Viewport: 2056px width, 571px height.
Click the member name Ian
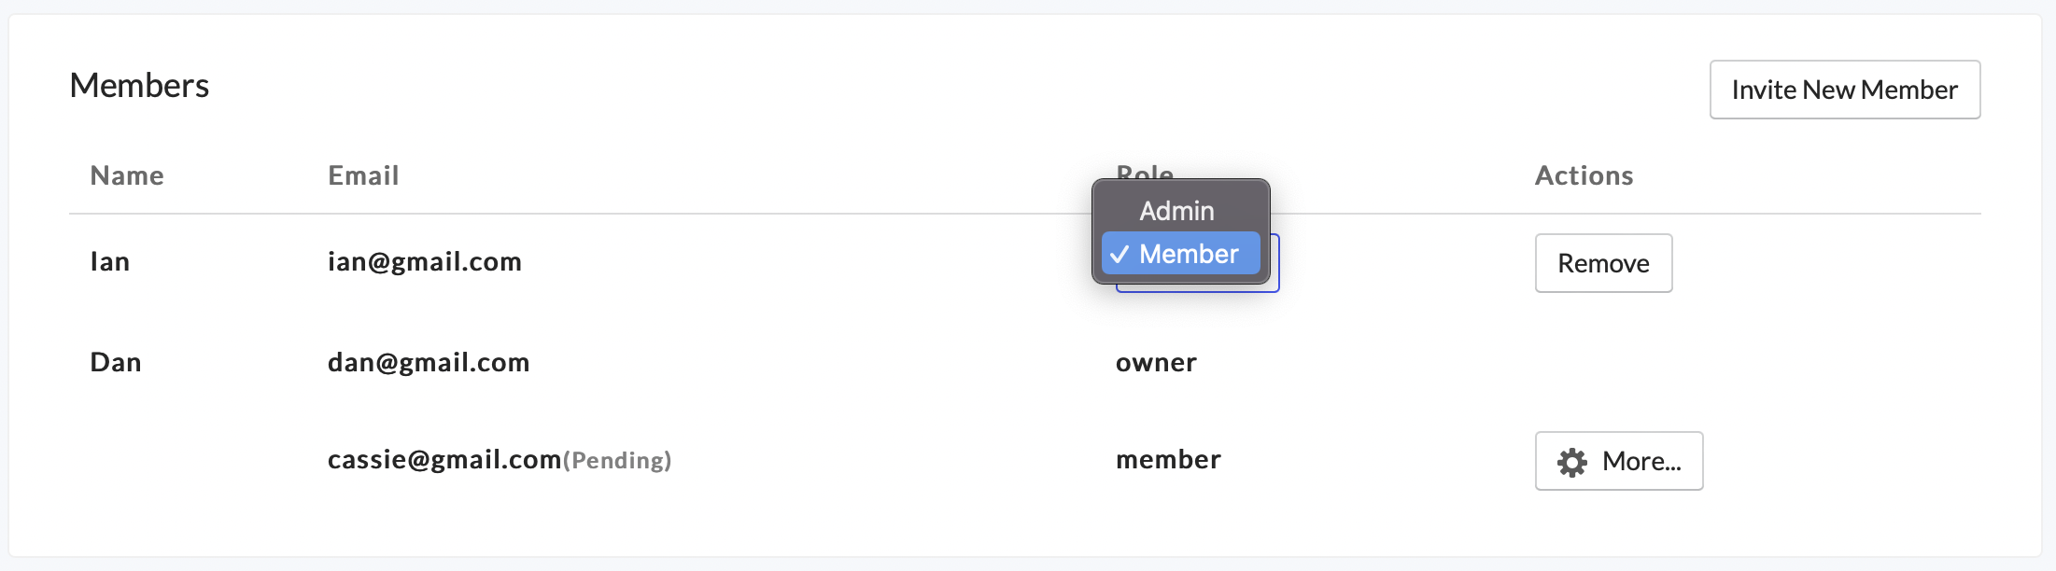click(x=109, y=261)
